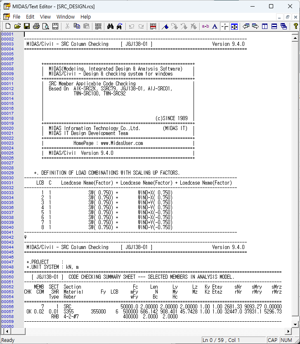Open Help with the yellow question mark icon
The height and width of the screenshot is (344, 300).
[295, 26]
